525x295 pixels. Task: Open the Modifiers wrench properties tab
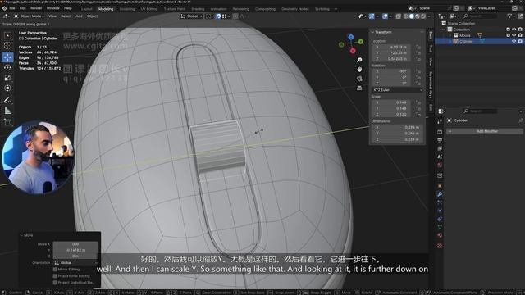(440, 194)
